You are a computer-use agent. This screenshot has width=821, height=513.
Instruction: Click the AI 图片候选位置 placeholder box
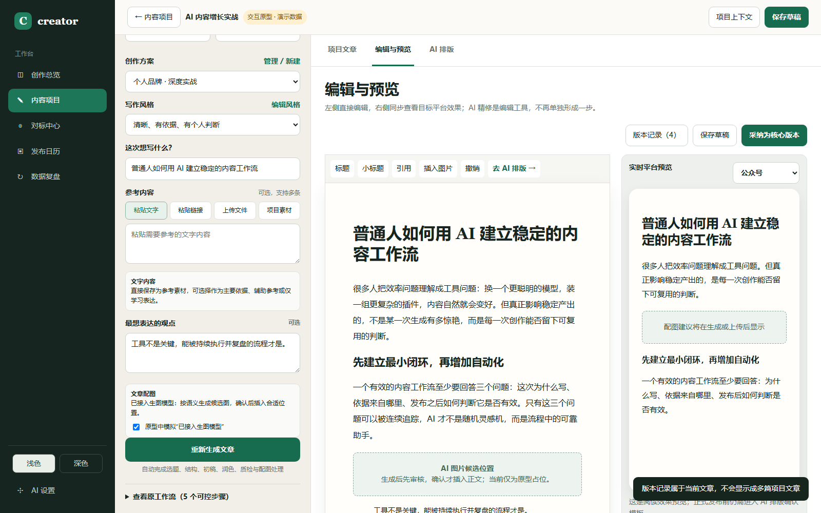pyautogui.click(x=467, y=474)
